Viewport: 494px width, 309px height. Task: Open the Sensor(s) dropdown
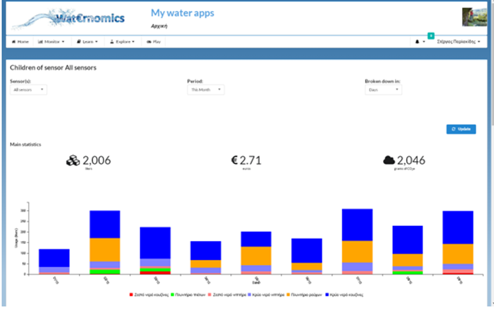point(28,90)
